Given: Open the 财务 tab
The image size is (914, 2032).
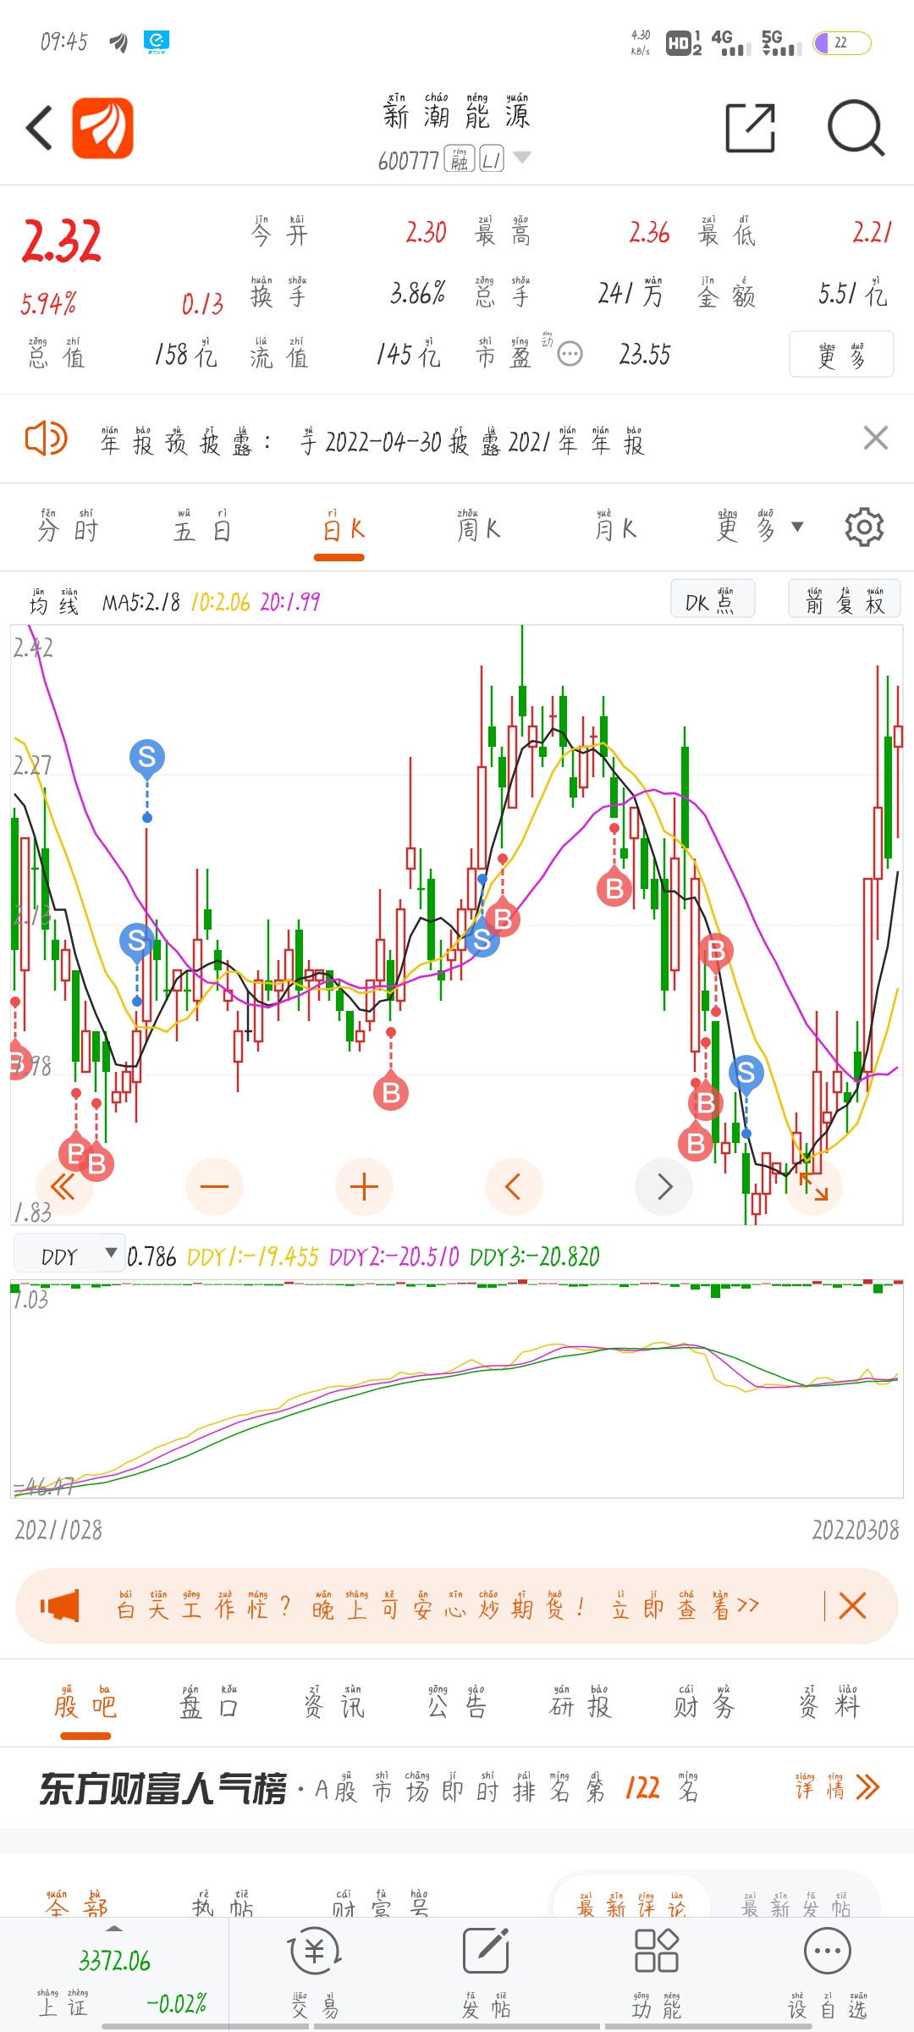Looking at the screenshot, I should click(704, 1703).
